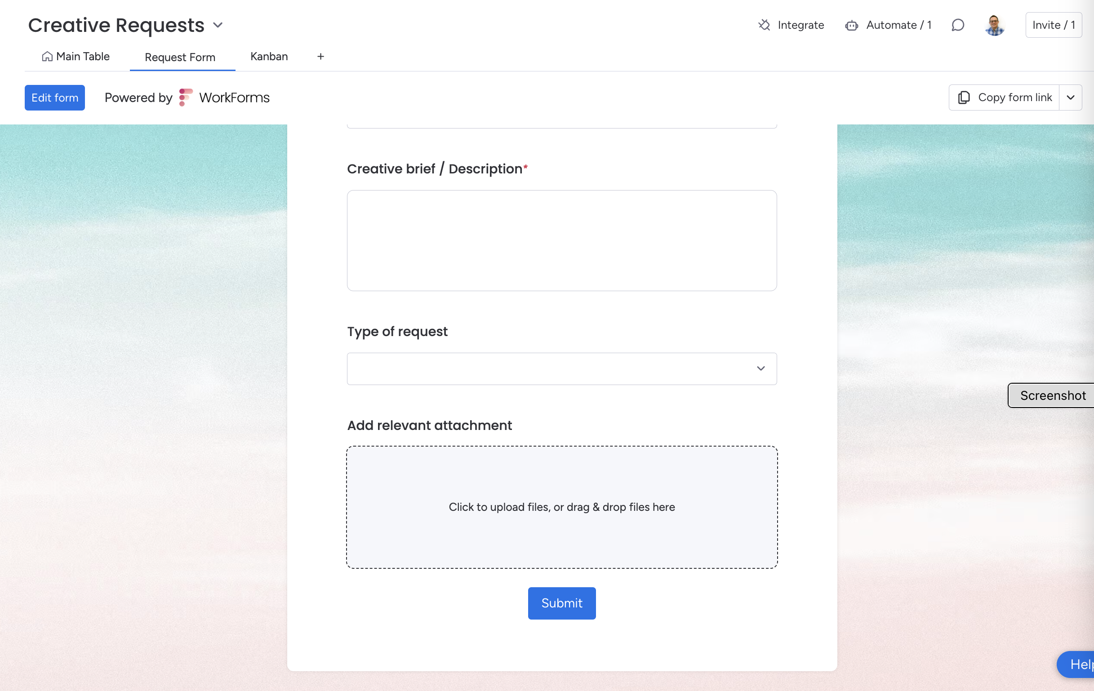Click the Automate robot icon
This screenshot has height=691, width=1094.
coord(851,26)
